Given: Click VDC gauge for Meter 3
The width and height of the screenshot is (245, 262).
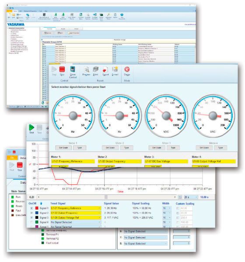Looking at the screenshot, I should pos(166,116).
